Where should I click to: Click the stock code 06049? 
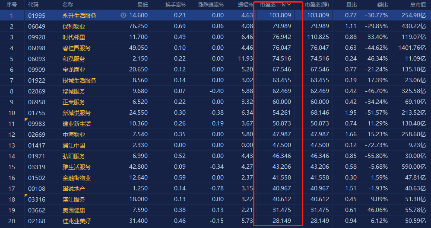(37, 26)
